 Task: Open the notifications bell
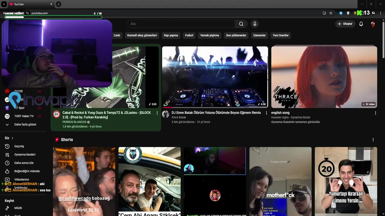click(x=361, y=24)
